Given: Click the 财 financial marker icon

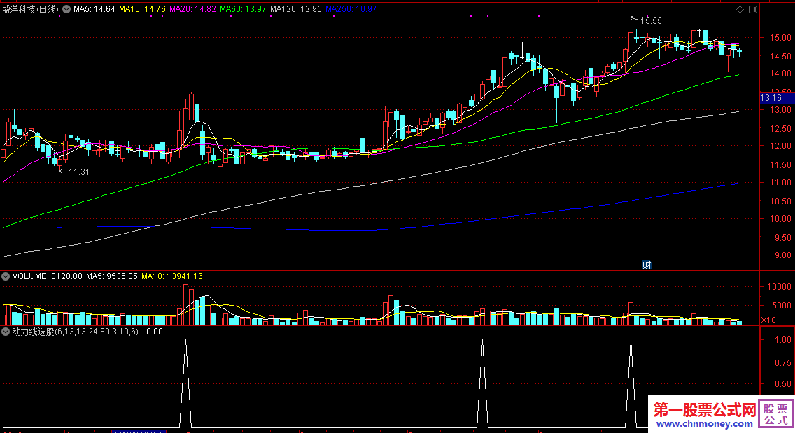Looking at the screenshot, I should pyautogui.click(x=647, y=264).
